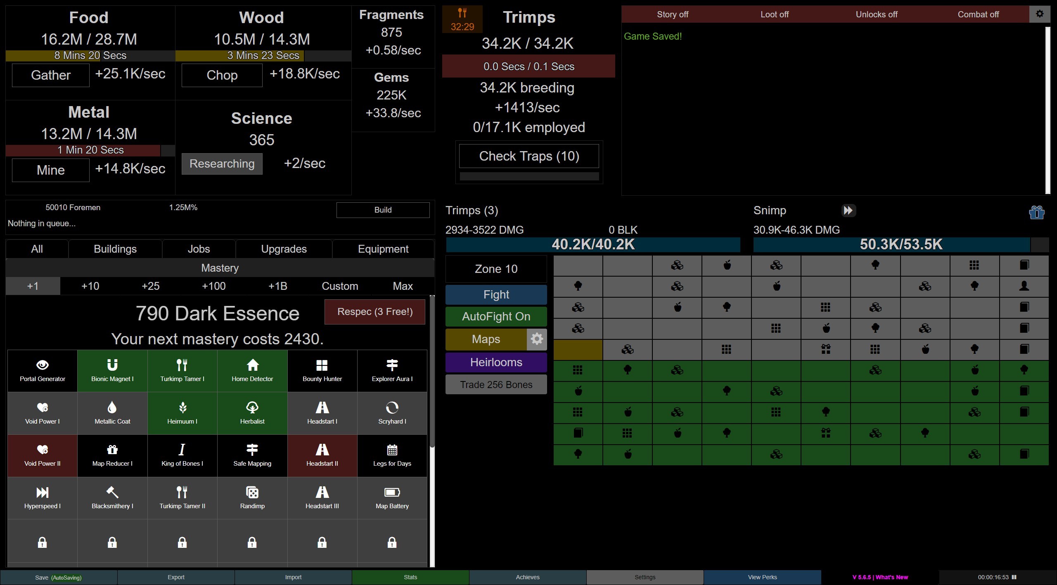Open the Maps panel
This screenshot has width=1057, height=585.
(x=485, y=339)
